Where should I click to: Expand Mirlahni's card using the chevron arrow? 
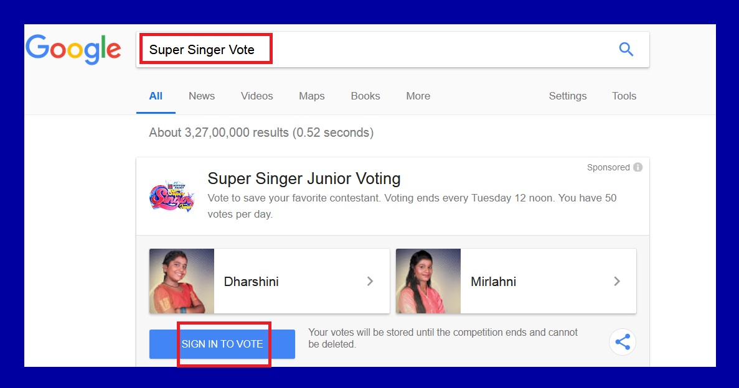click(617, 281)
